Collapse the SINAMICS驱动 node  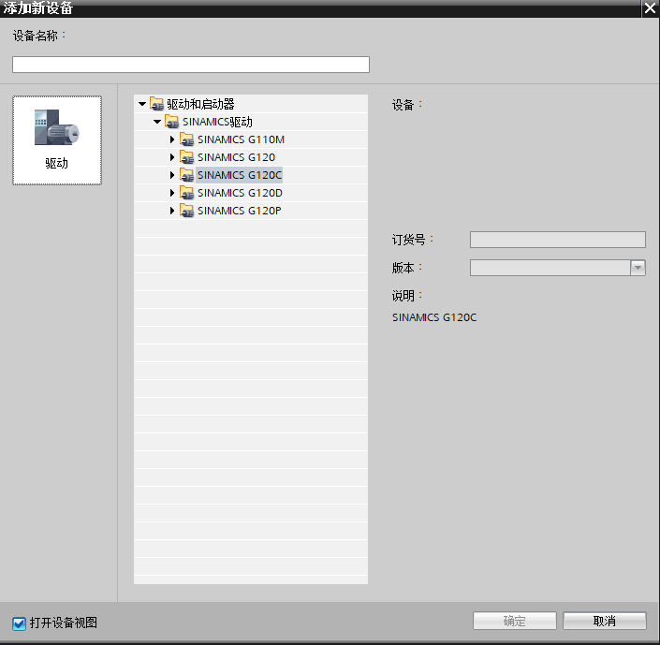157,122
